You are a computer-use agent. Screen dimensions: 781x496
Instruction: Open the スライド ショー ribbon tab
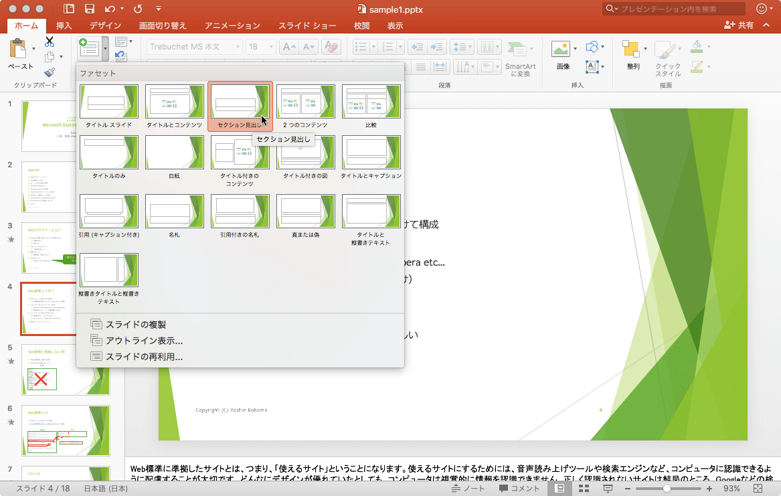coord(307,26)
